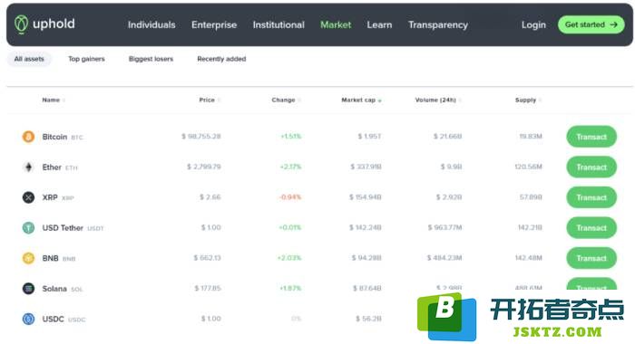Select the BNB coin icon
The height and width of the screenshot is (344, 635).
(x=28, y=258)
